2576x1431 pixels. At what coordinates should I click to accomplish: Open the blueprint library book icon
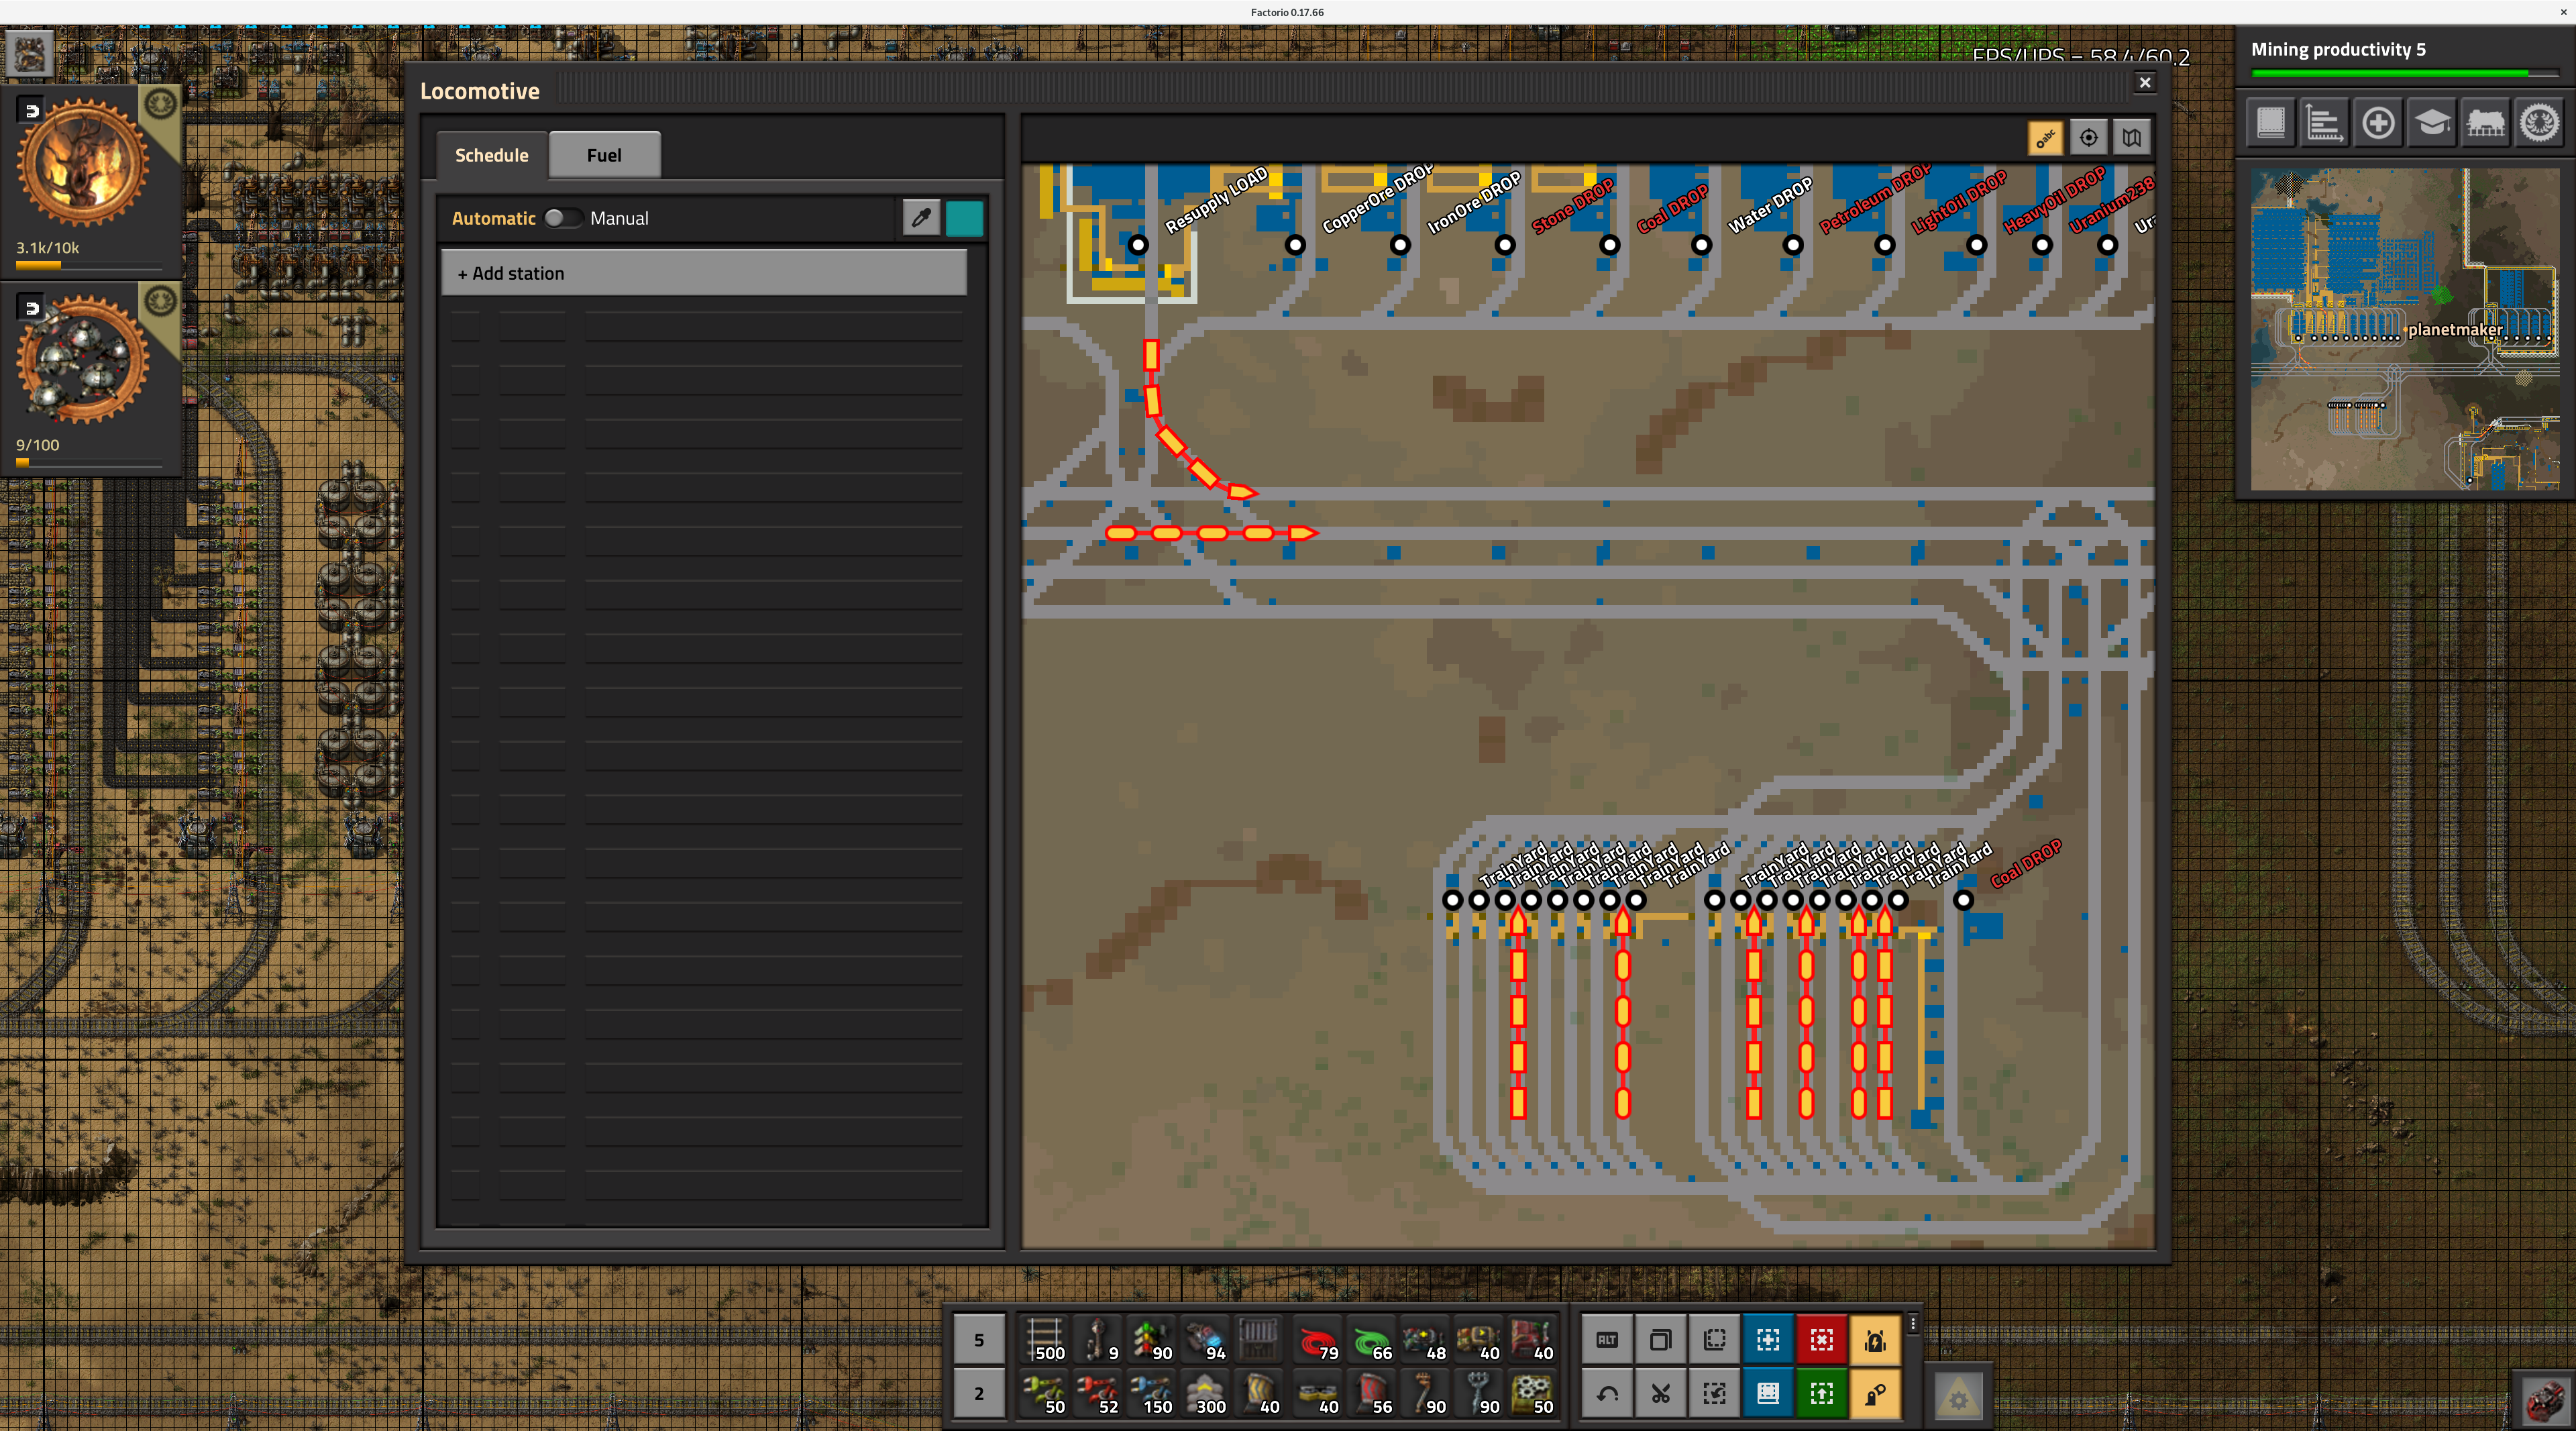[2271, 123]
